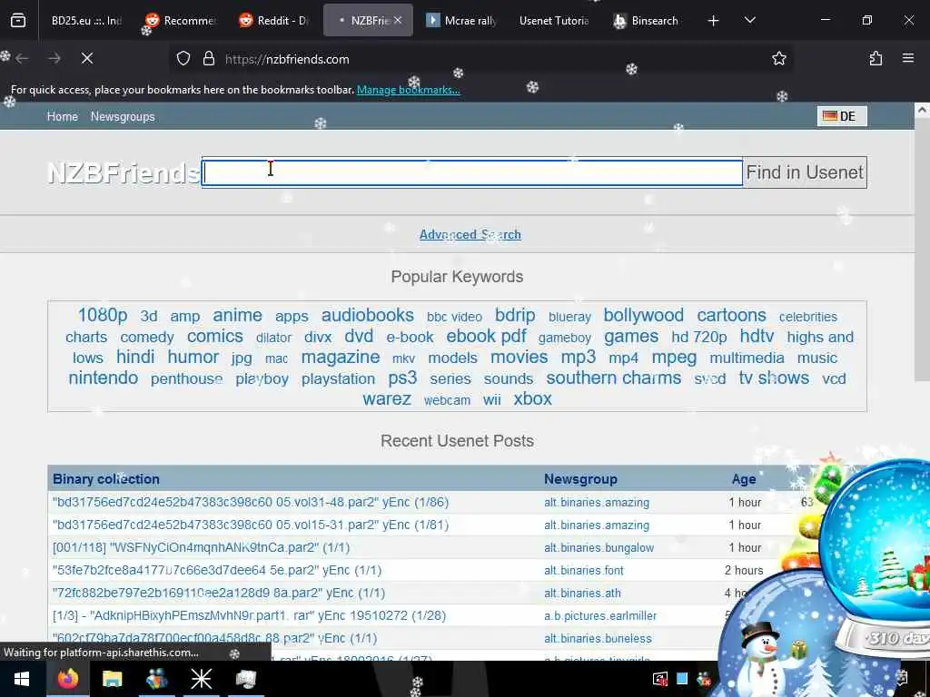Select the mp3 keyword
Viewport: 930px width, 697px height.
(x=579, y=358)
